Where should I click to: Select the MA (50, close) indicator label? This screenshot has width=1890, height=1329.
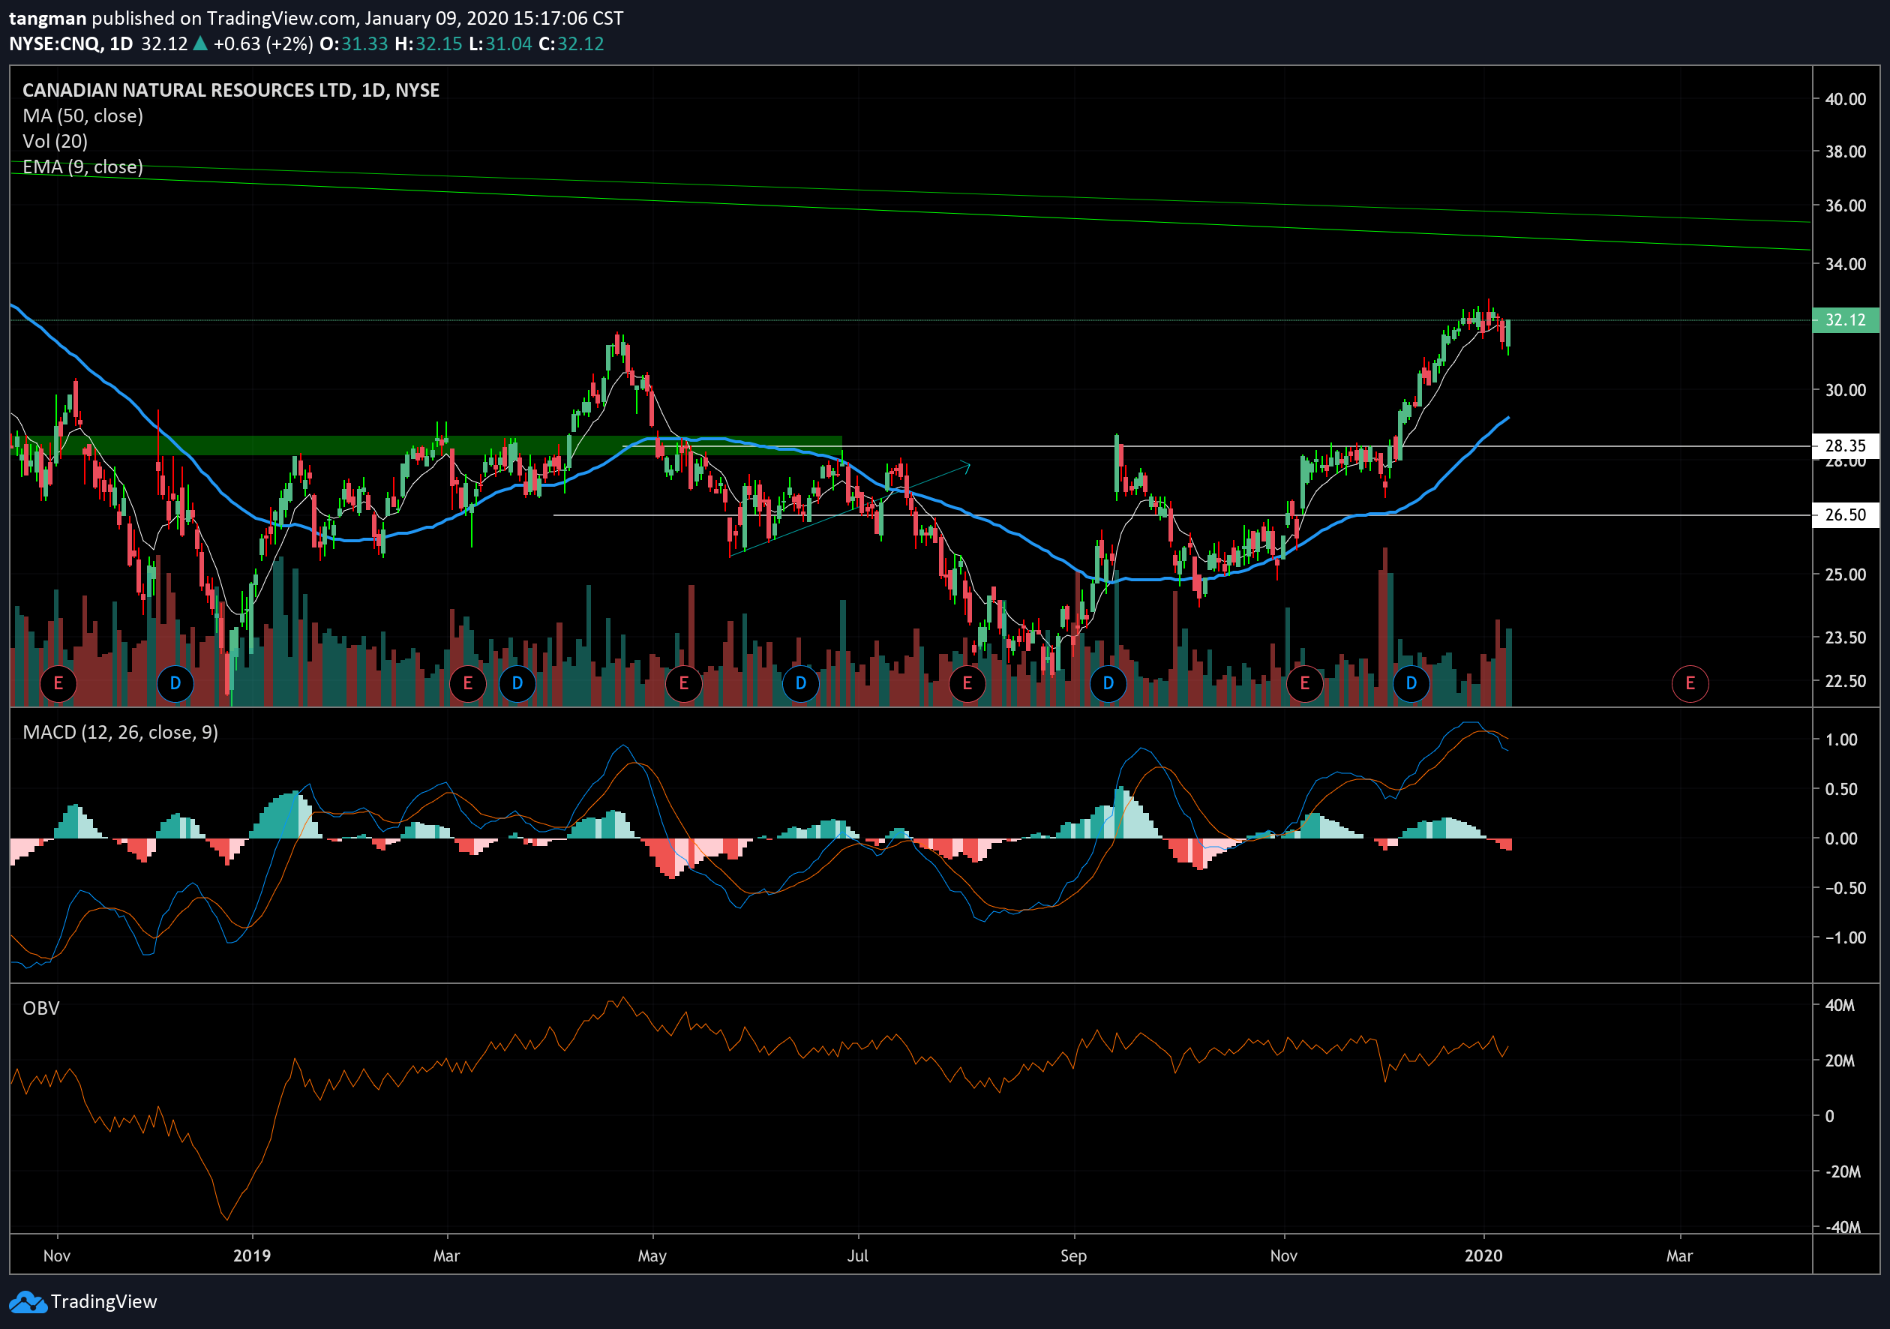83,116
